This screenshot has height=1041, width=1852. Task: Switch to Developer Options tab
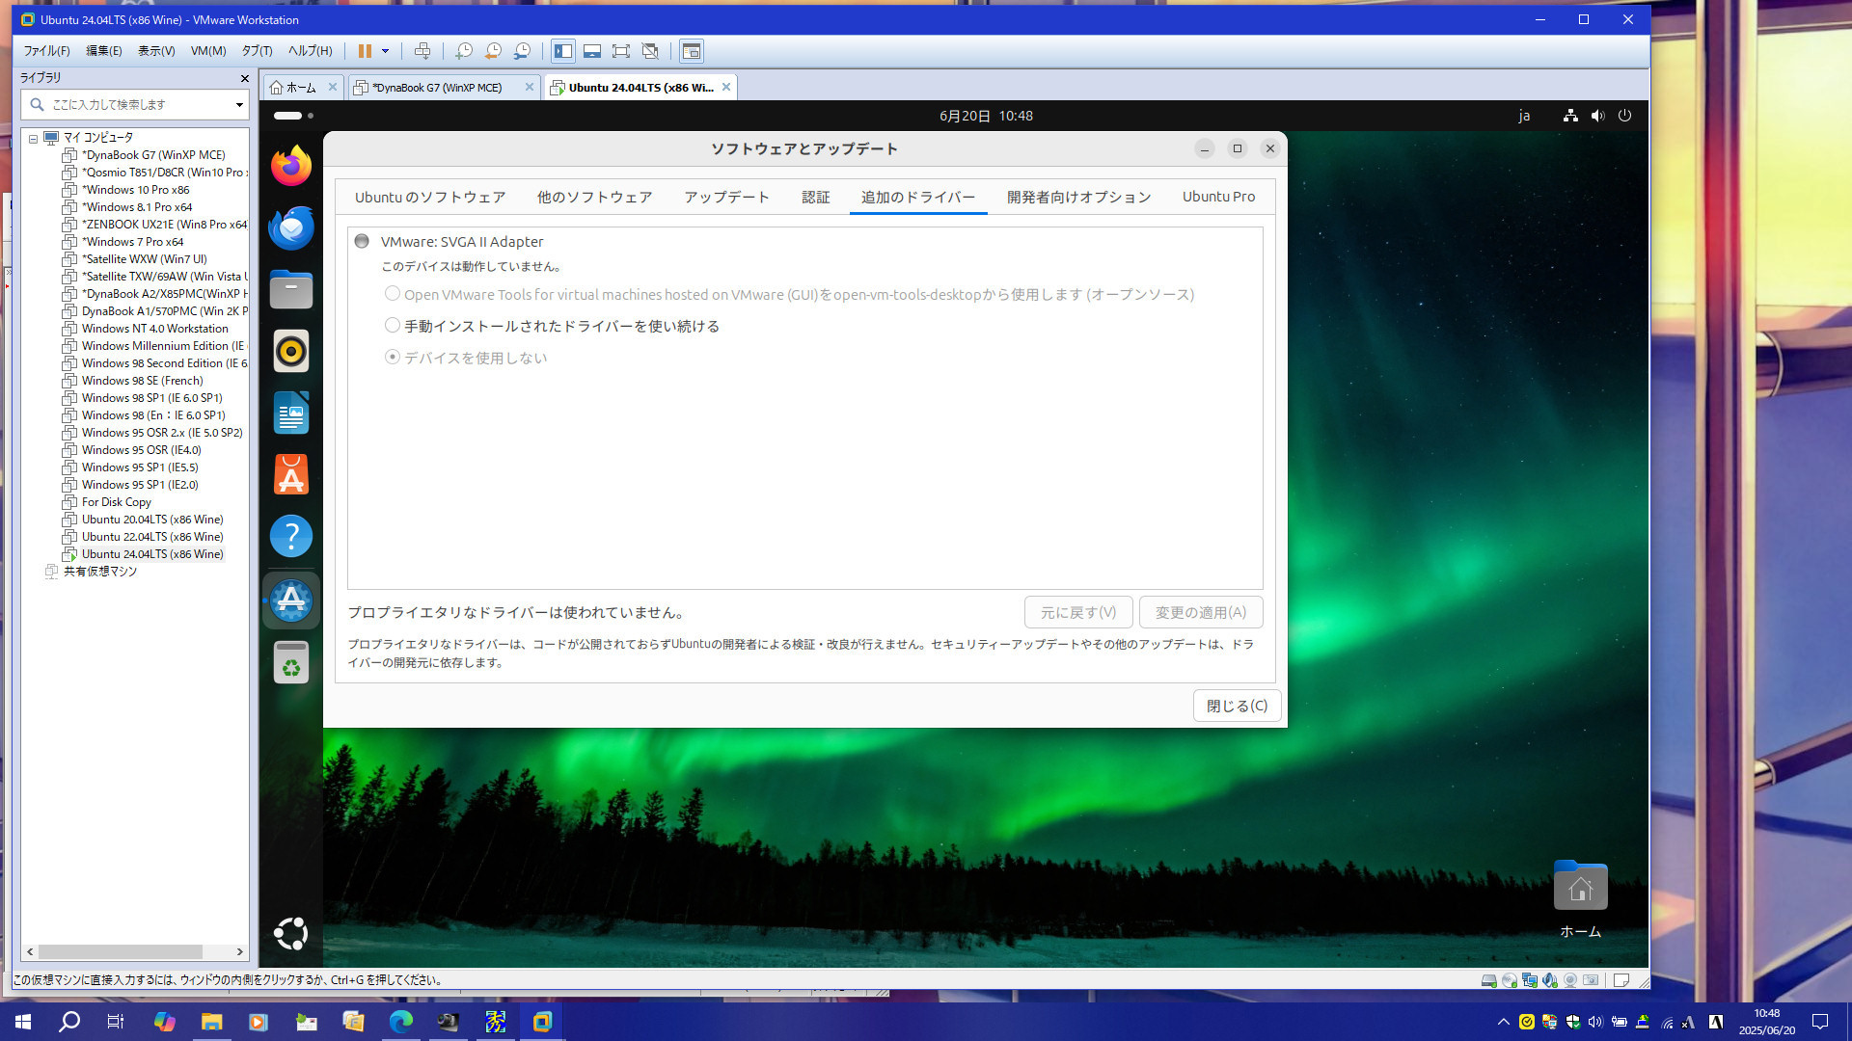pyautogui.click(x=1078, y=197)
